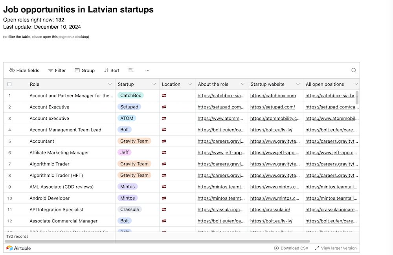Click the Latvian flag in row 4

click(164, 130)
